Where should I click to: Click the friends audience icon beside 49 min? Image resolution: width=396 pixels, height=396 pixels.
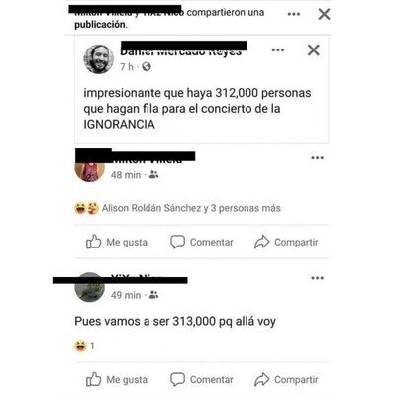pos(153,295)
